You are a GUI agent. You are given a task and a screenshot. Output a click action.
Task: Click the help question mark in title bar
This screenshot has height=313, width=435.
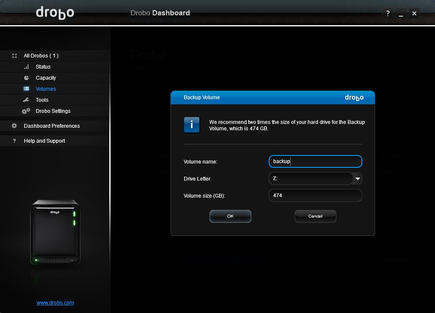[388, 13]
